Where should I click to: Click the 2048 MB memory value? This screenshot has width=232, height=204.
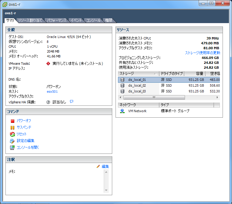pos(53,51)
